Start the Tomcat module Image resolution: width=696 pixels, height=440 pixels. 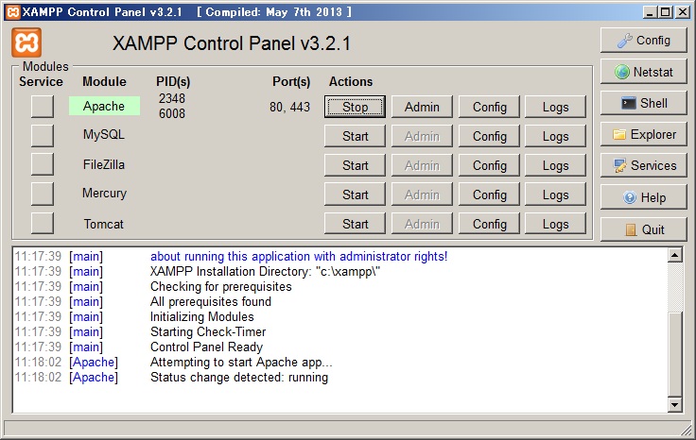tap(355, 224)
